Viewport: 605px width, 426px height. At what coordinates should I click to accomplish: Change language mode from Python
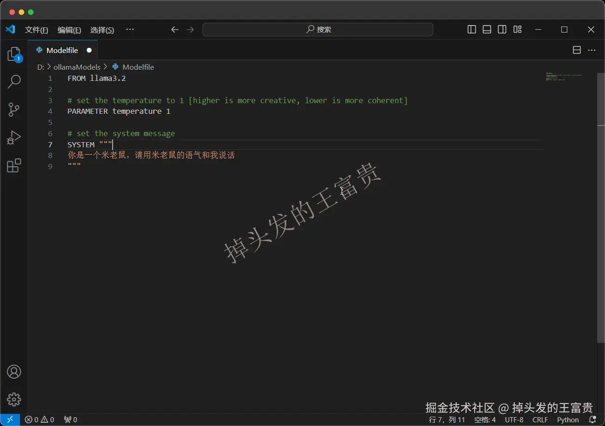568,419
